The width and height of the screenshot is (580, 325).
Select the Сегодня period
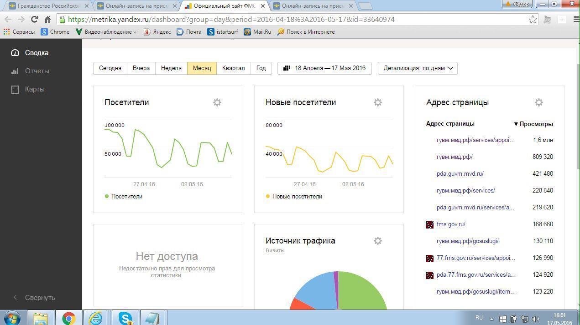pyautogui.click(x=110, y=68)
